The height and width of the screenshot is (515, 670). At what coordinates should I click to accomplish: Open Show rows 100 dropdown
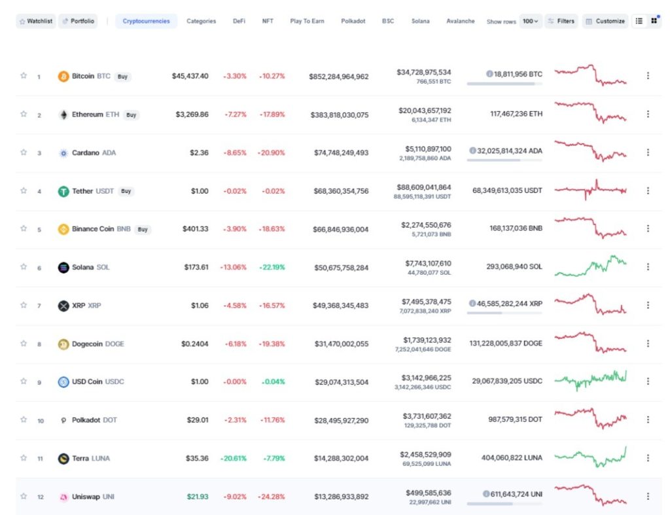[530, 21]
